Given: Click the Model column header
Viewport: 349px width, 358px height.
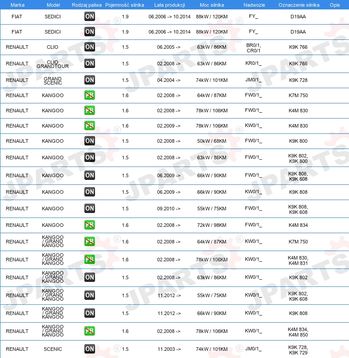Looking at the screenshot, I should [x=53, y=5].
